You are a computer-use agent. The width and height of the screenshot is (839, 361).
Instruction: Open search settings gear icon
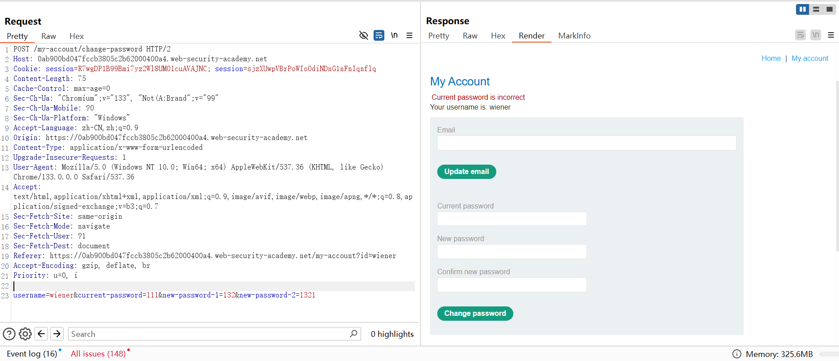point(25,334)
